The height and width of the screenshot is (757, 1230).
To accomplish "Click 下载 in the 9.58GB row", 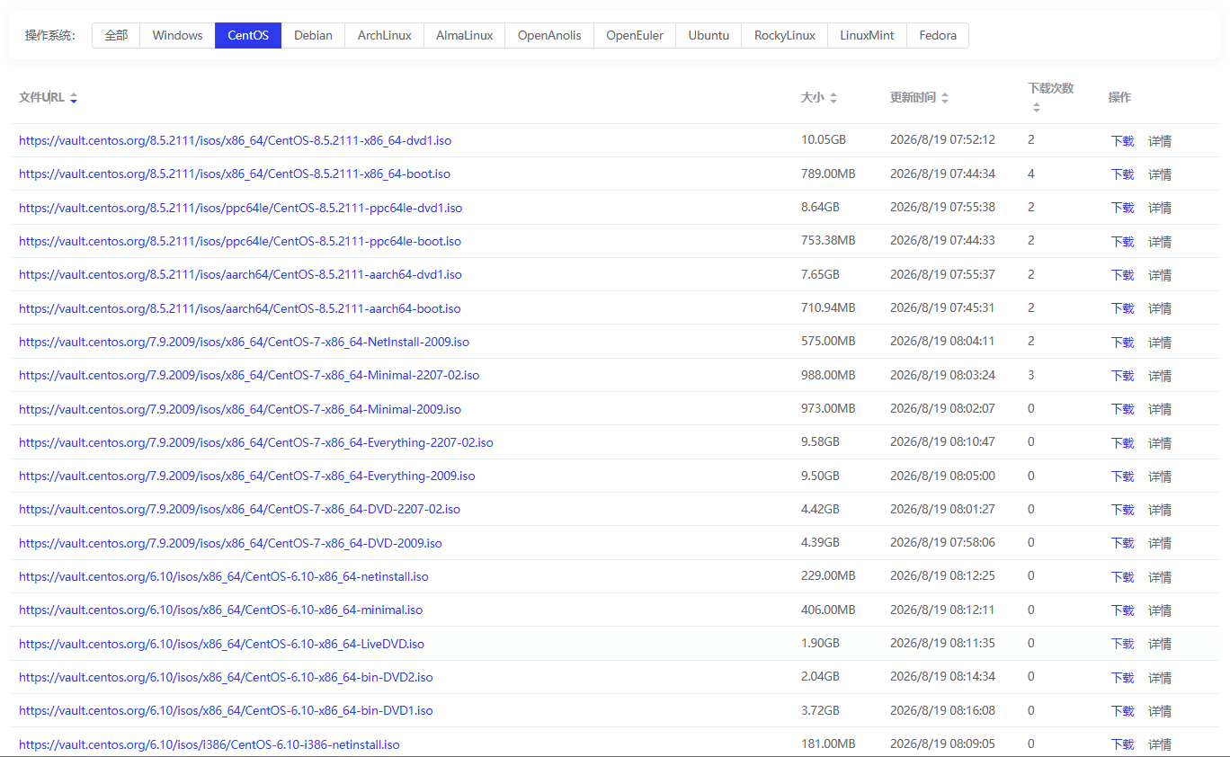I will tap(1123, 443).
